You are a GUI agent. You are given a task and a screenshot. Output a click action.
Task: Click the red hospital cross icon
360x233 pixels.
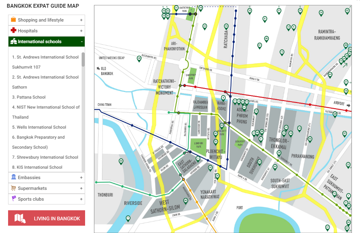click(x=13, y=30)
